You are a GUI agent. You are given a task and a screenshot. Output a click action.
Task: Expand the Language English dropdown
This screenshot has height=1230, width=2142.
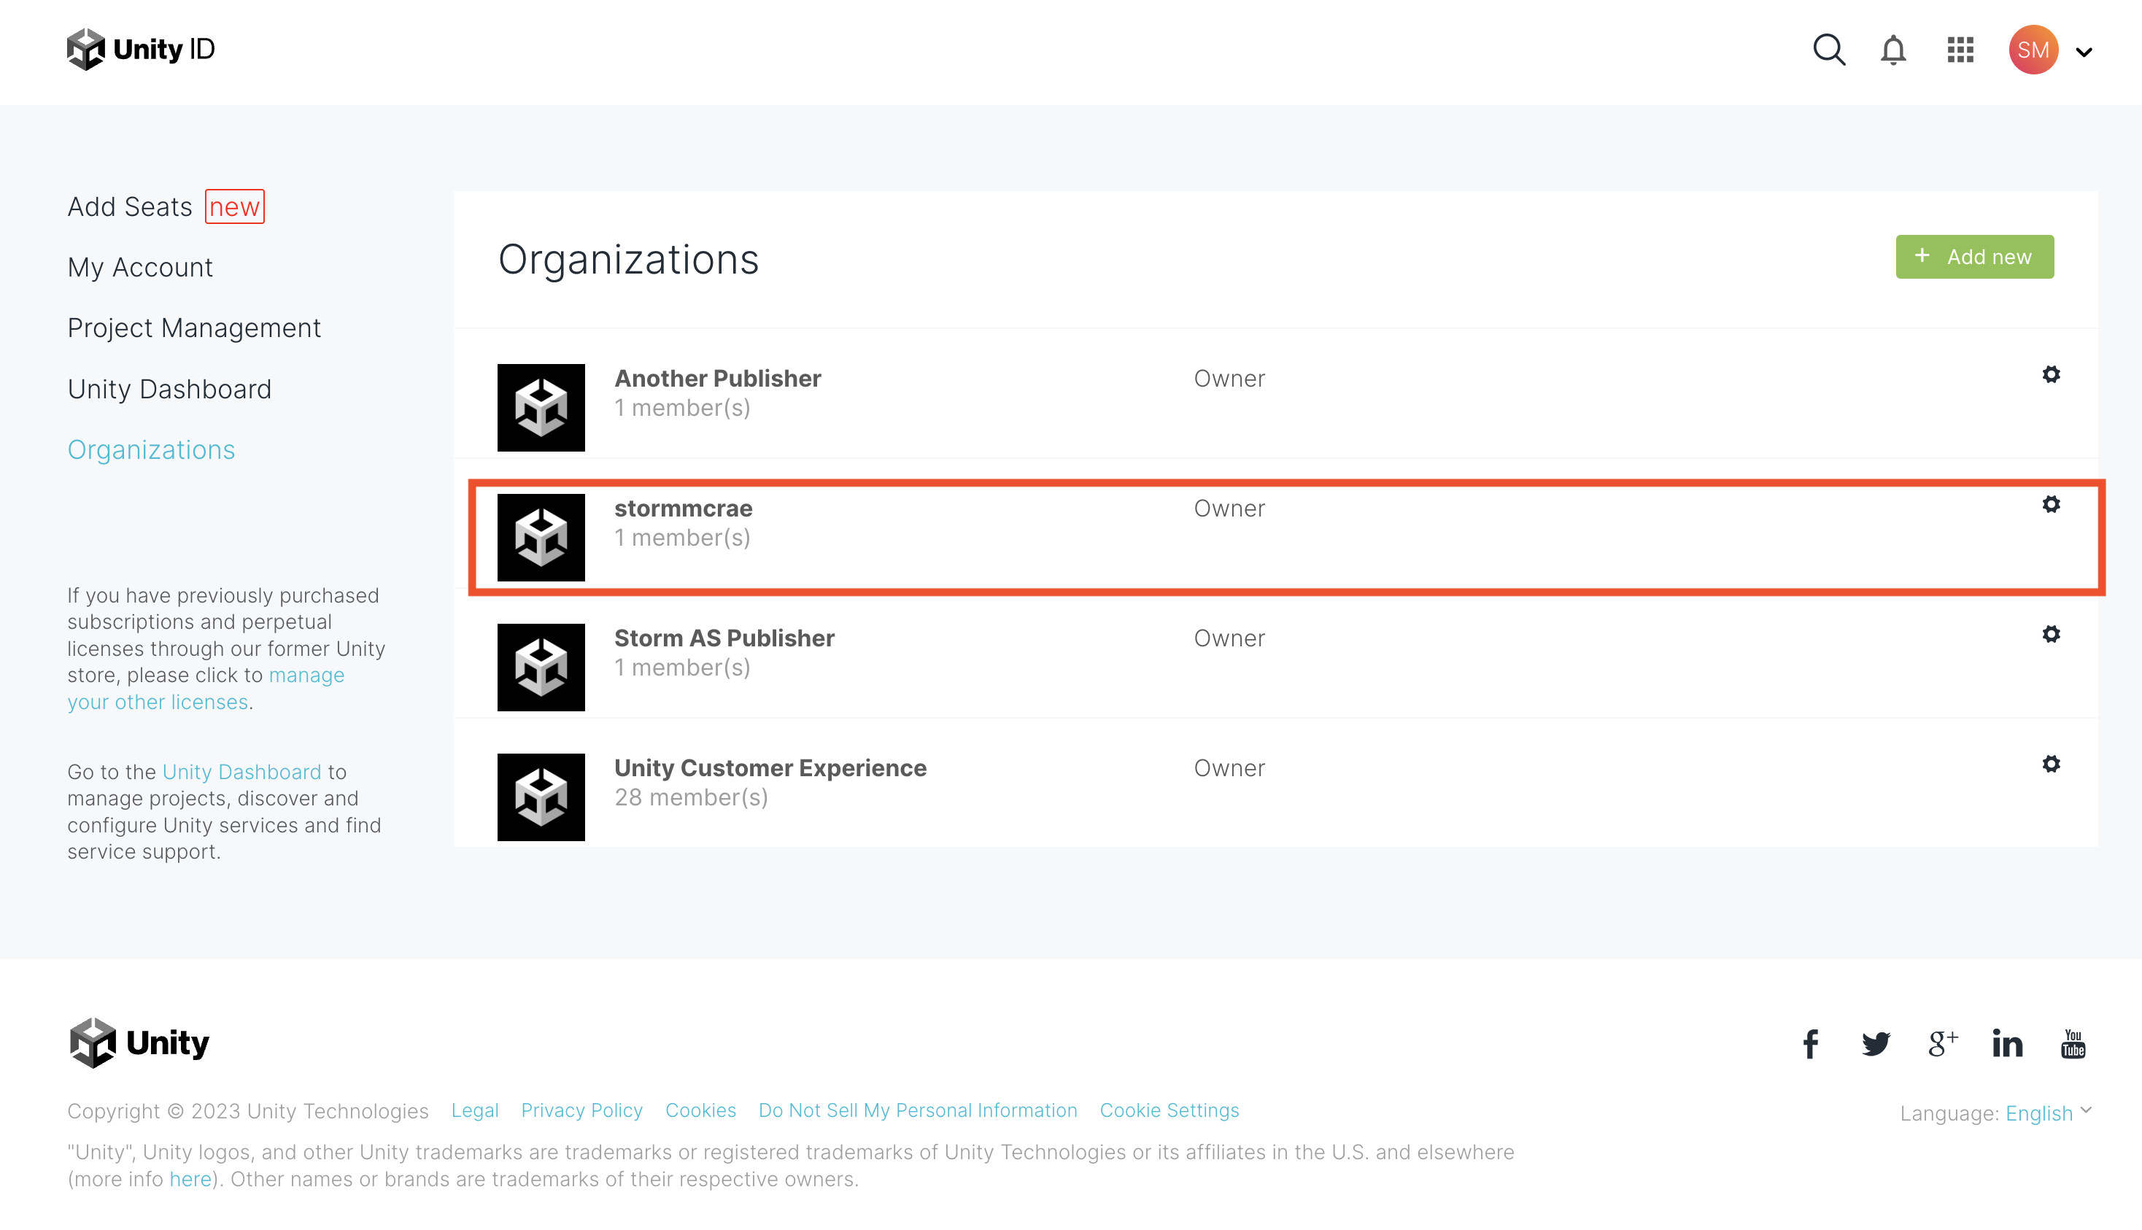click(x=2048, y=1113)
